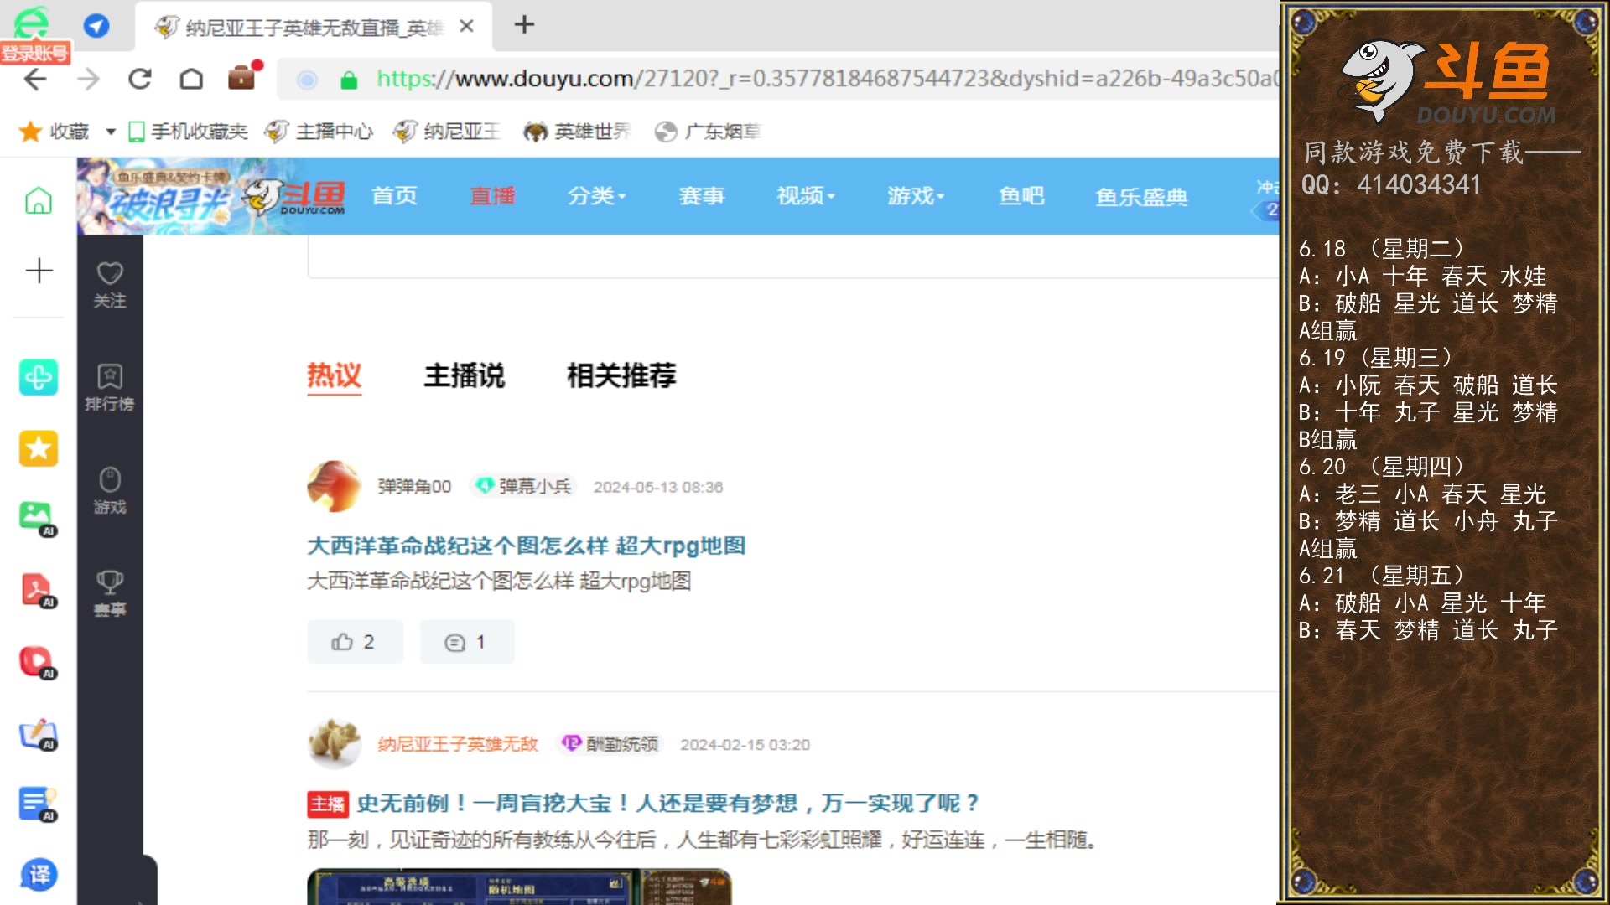Viewport: 1610px width, 905px height.
Task: Click the 酬勤统领 badge next to 纳尼亚王子英雄无敌
Action: click(x=610, y=744)
